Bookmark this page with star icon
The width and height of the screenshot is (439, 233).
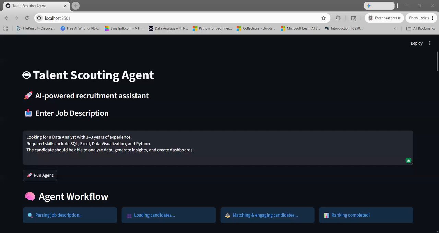pyautogui.click(x=323, y=18)
